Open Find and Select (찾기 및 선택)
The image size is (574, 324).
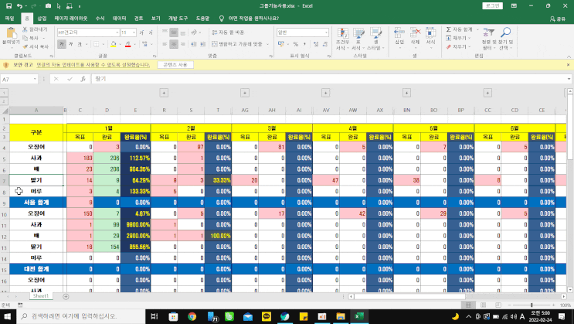pyautogui.click(x=505, y=39)
